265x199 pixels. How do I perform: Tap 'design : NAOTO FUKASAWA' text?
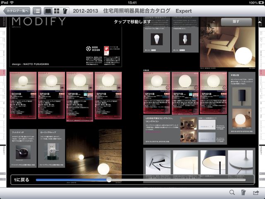point(30,64)
